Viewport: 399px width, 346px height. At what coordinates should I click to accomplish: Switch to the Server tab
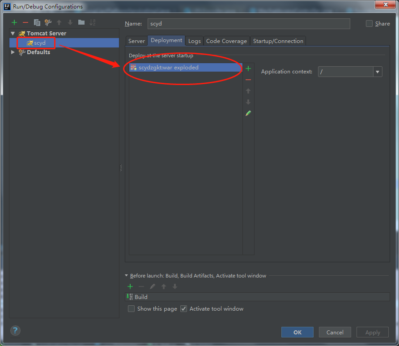(136, 41)
